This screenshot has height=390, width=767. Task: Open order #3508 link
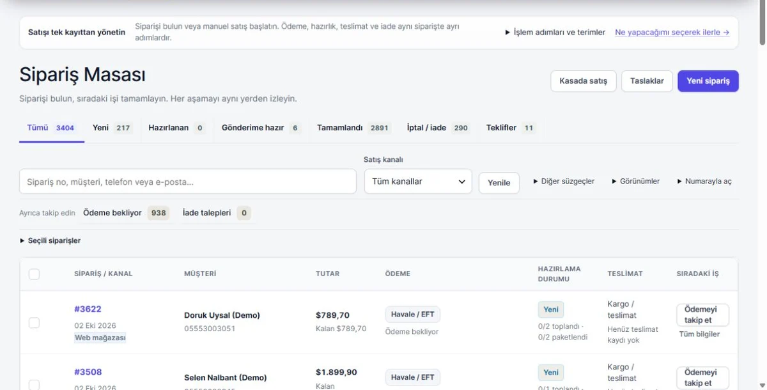point(88,372)
